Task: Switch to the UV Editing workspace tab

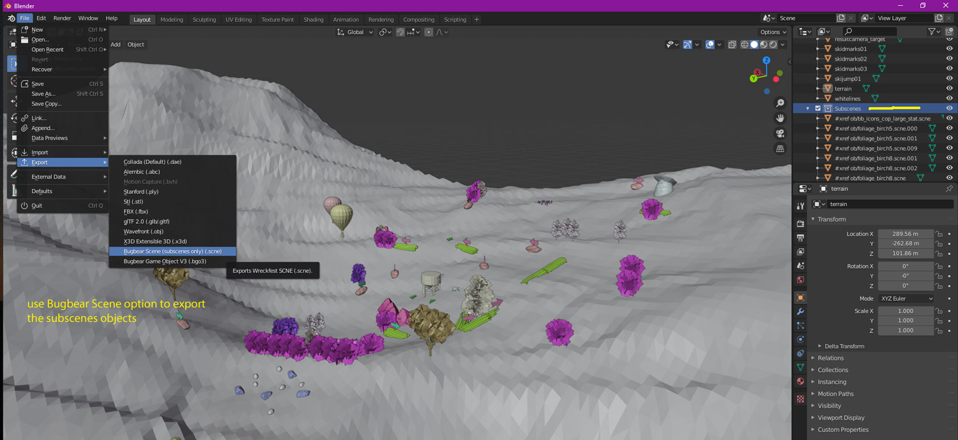Action: coord(238,19)
